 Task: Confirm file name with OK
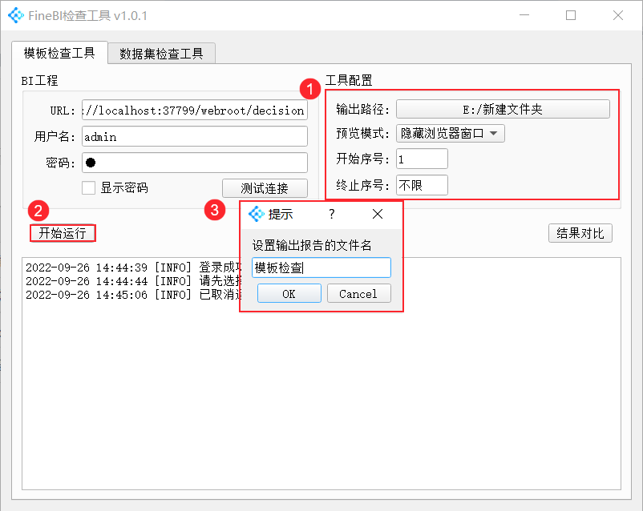click(x=289, y=293)
